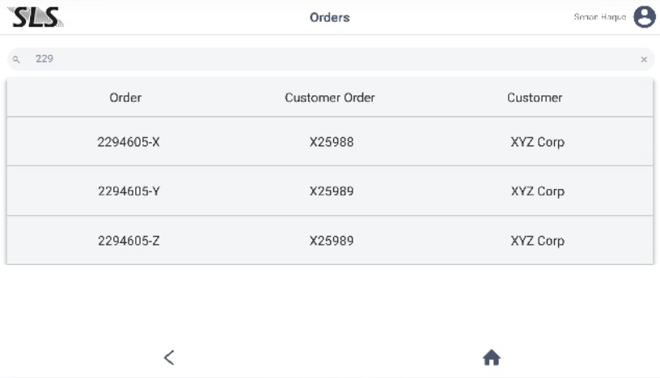Select X25989 in the 2294605-Z row
Viewport: 660px width, 378px height.
click(x=332, y=241)
